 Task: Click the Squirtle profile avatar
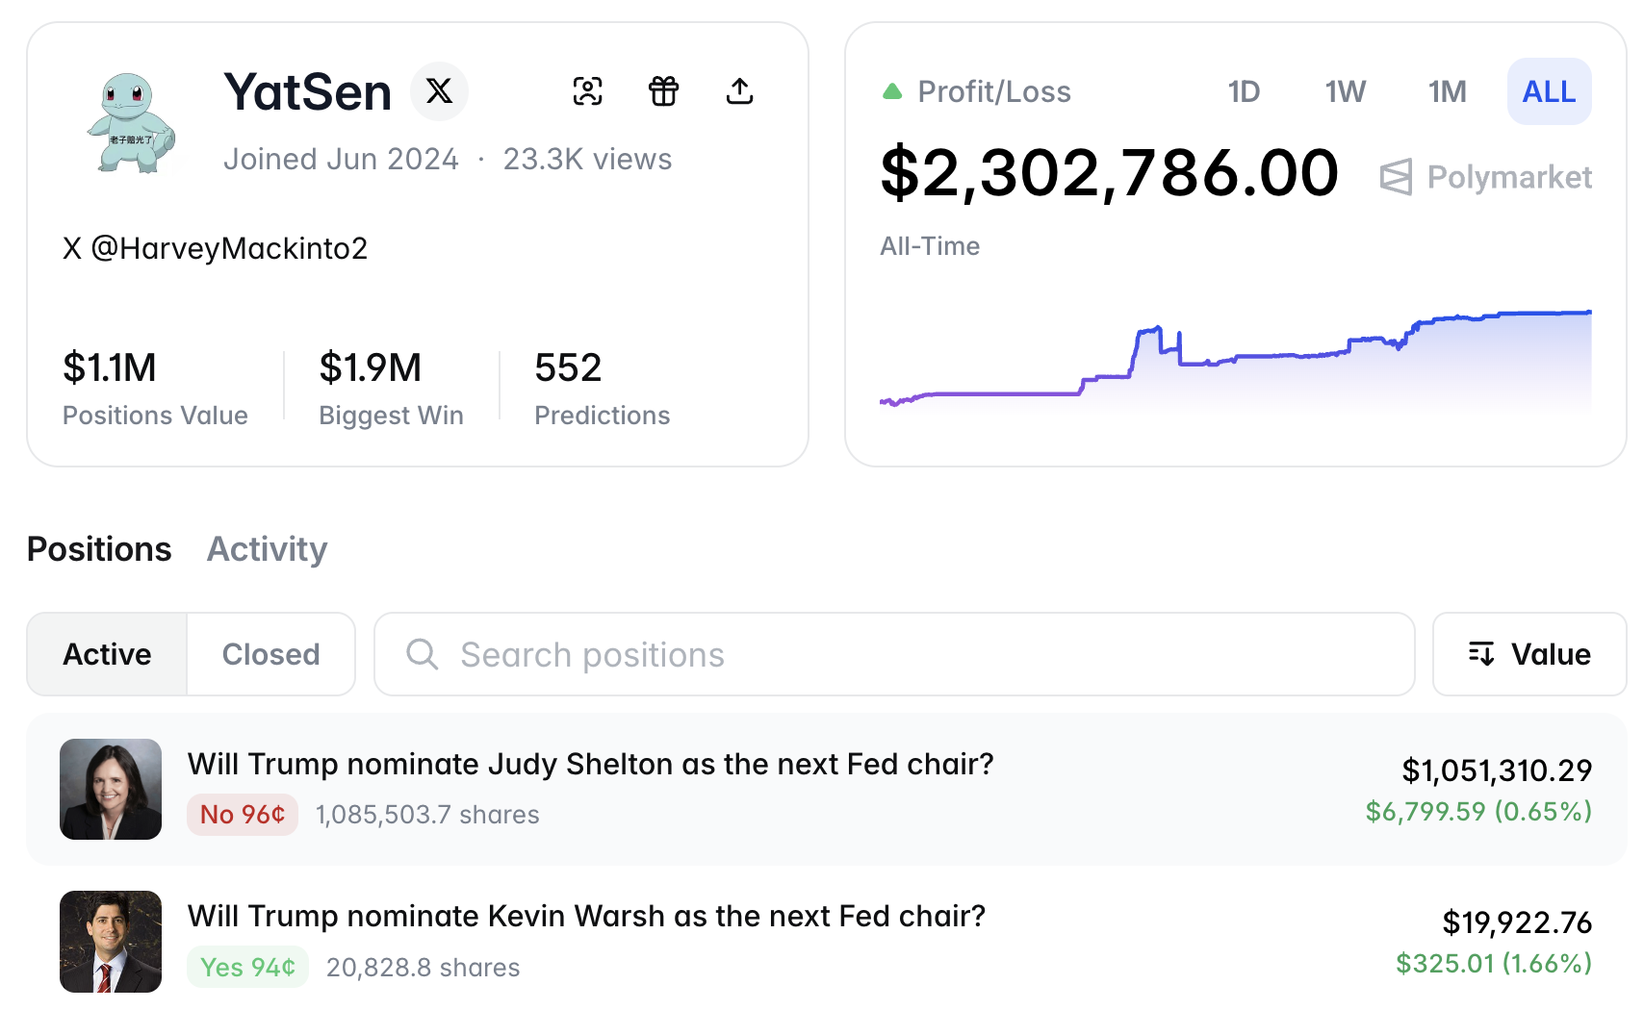130,123
